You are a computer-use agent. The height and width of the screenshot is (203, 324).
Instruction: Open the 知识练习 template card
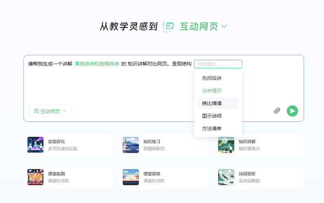click(164, 145)
